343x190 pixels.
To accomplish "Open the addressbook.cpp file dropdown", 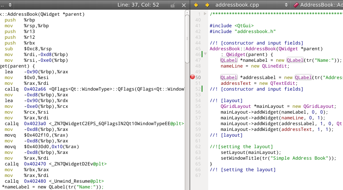I will [252, 5].
